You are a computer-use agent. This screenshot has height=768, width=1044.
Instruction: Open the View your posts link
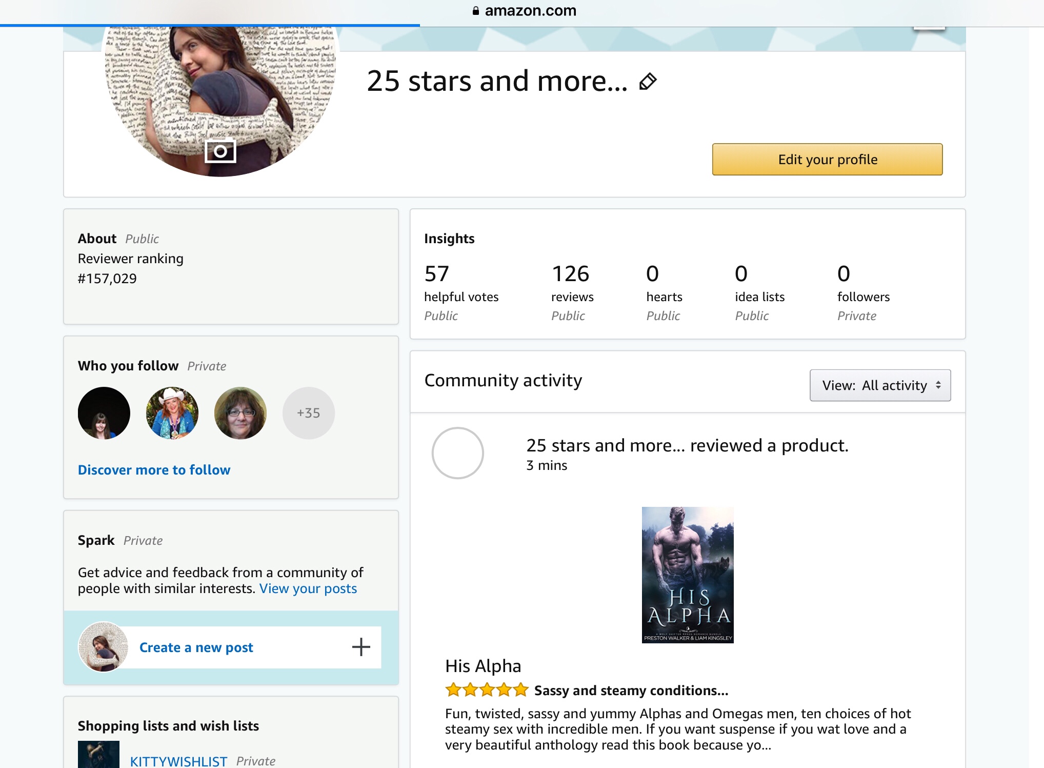click(308, 588)
